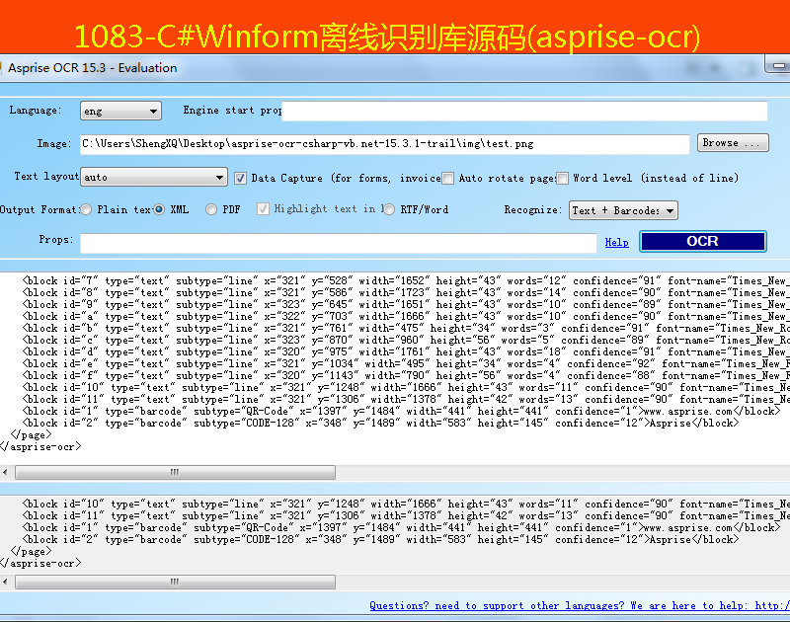Click block id="e" line in upper results
The width and height of the screenshot is (790, 622).
tap(406, 364)
